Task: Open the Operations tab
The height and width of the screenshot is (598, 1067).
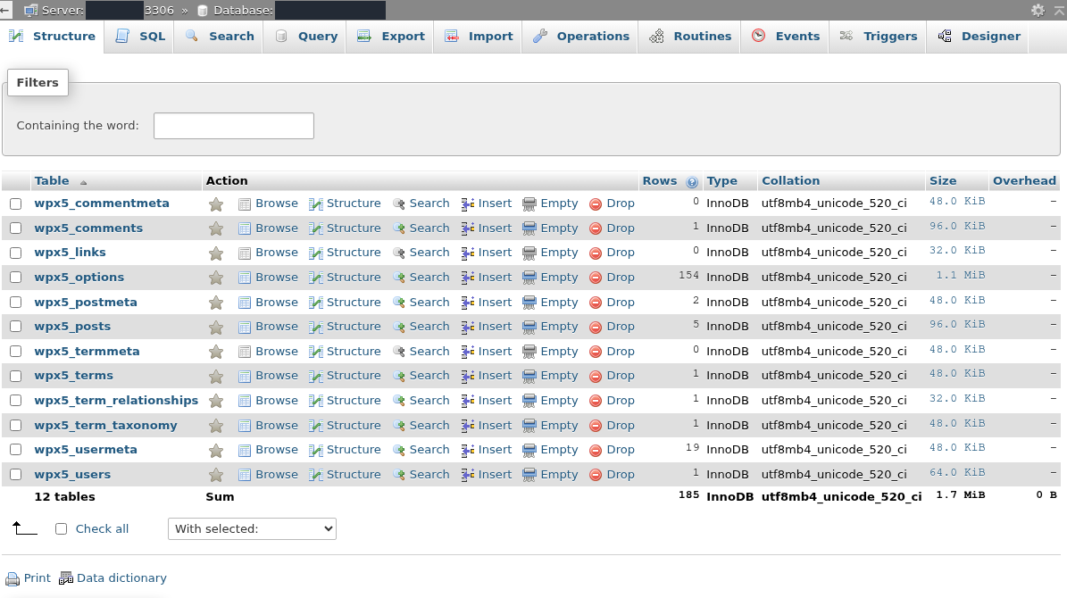Action: point(580,37)
